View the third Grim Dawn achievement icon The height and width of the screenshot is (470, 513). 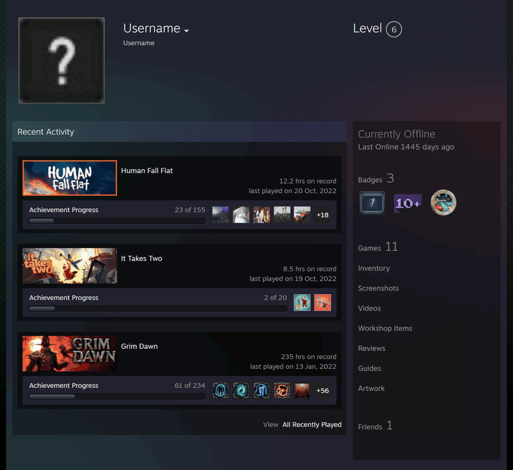[261, 391]
